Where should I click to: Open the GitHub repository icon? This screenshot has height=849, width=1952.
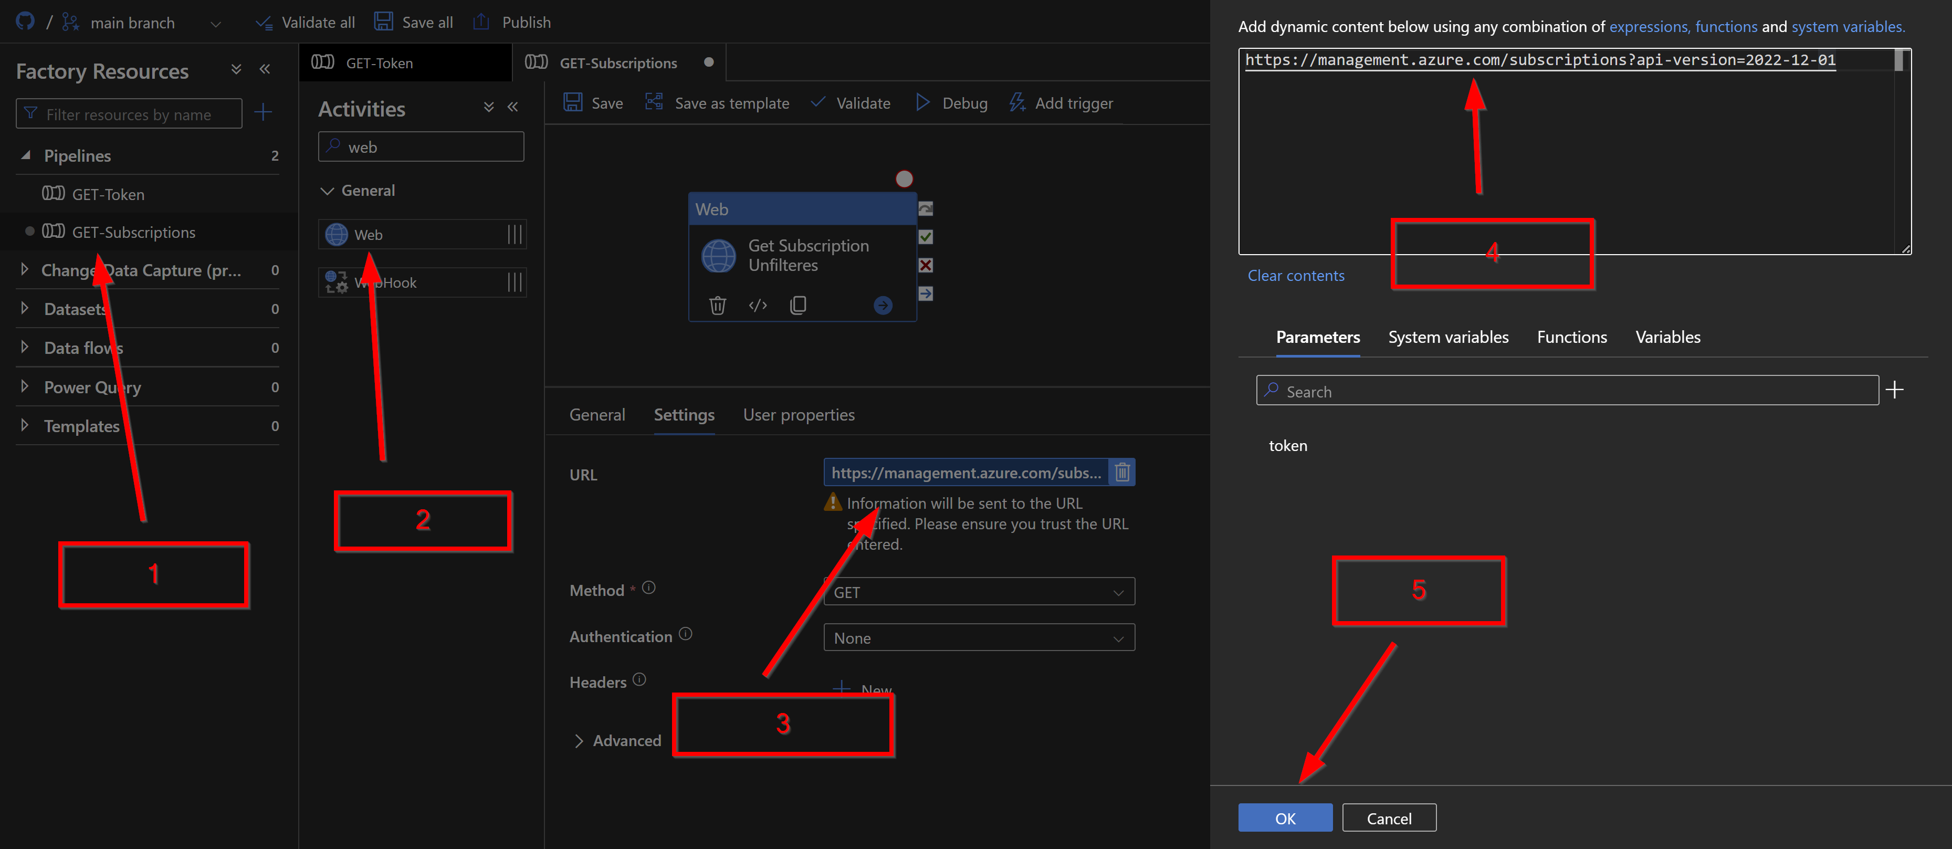point(25,21)
